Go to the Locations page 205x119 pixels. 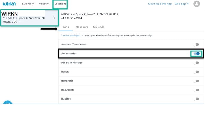point(60,4)
